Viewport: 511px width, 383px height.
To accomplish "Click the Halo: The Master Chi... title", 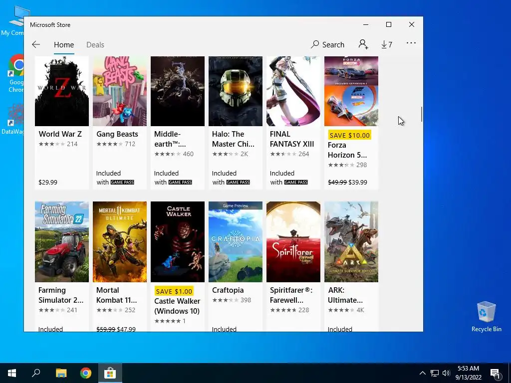I will coord(233,139).
